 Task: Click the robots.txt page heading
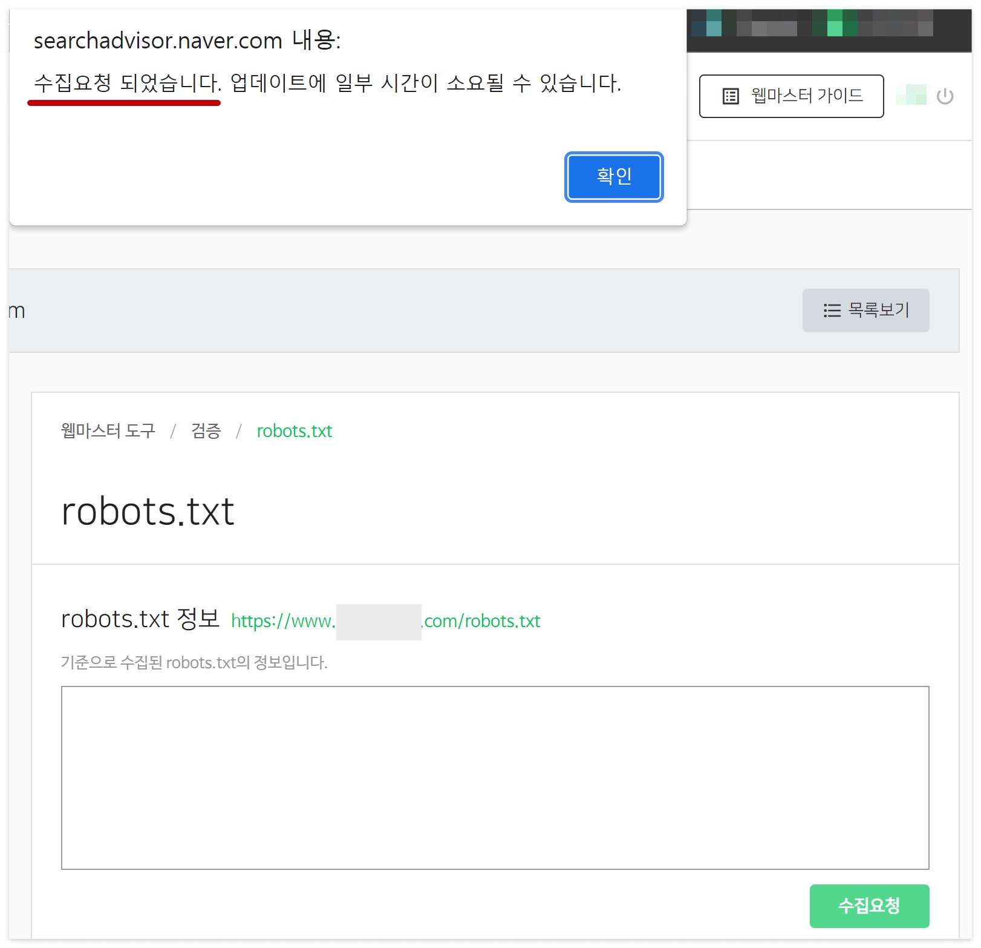(148, 512)
